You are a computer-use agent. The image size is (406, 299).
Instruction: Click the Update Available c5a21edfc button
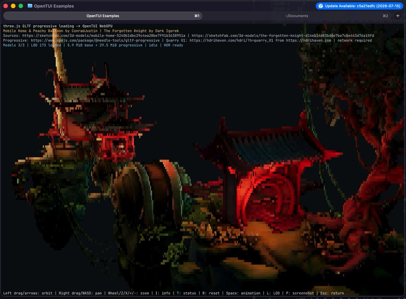click(x=359, y=6)
